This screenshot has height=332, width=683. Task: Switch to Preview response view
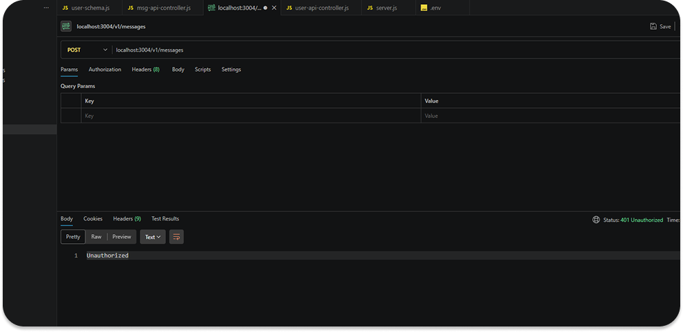click(122, 237)
